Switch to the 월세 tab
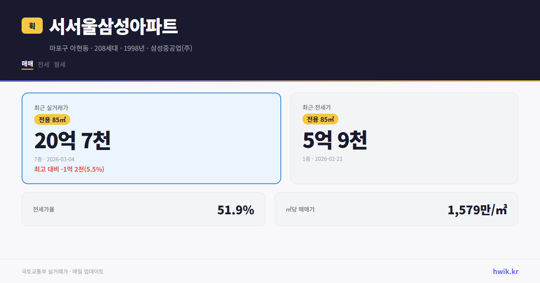 (59, 65)
